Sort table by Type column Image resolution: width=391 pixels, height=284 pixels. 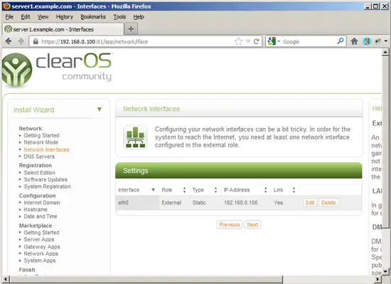click(205, 190)
